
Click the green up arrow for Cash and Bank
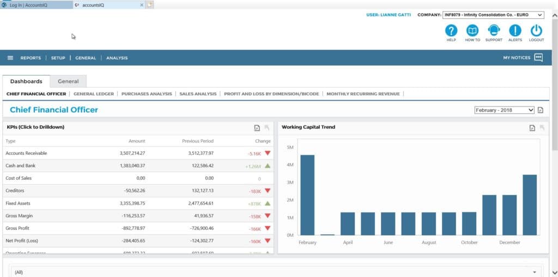[x=268, y=166]
